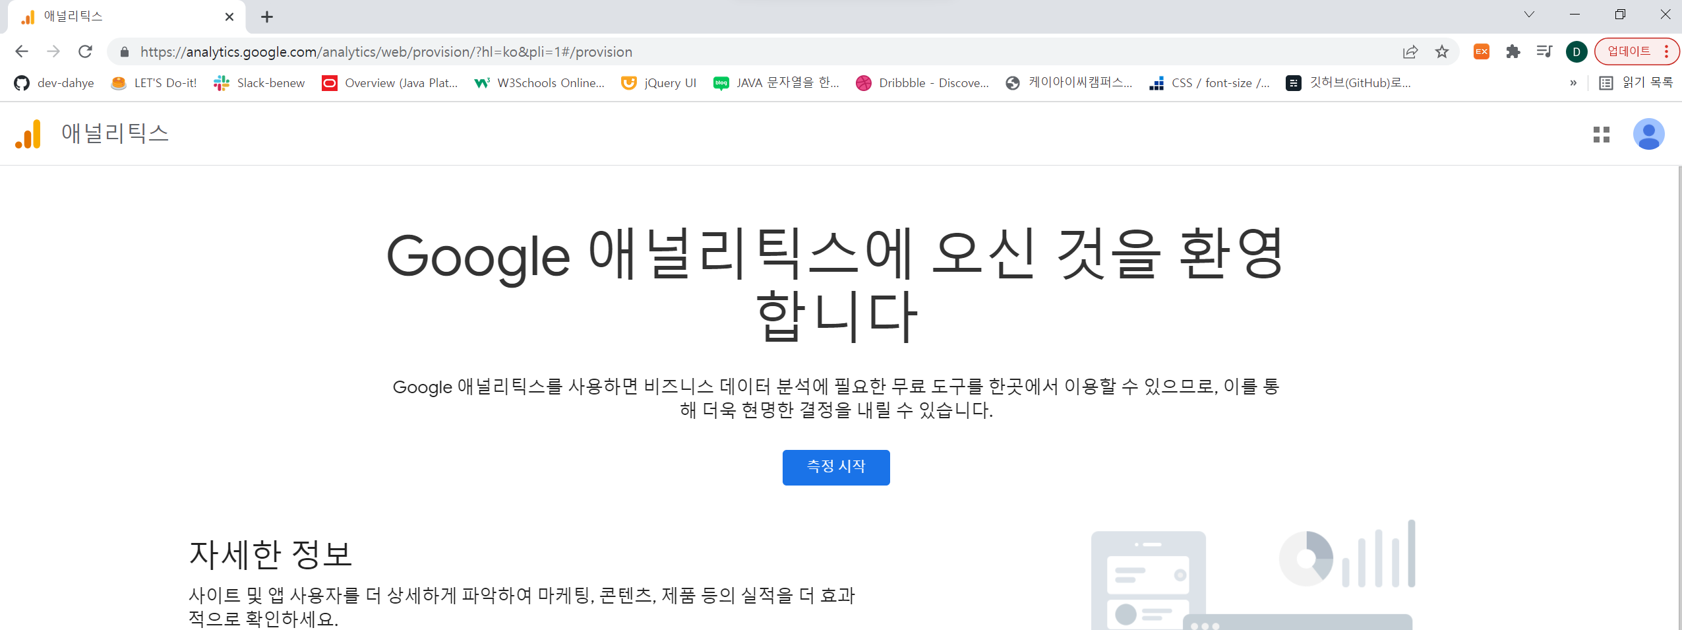This screenshot has width=1682, height=630.
Task: Open the 읽기 목록 reading list
Action: (x=1636, y=83)
